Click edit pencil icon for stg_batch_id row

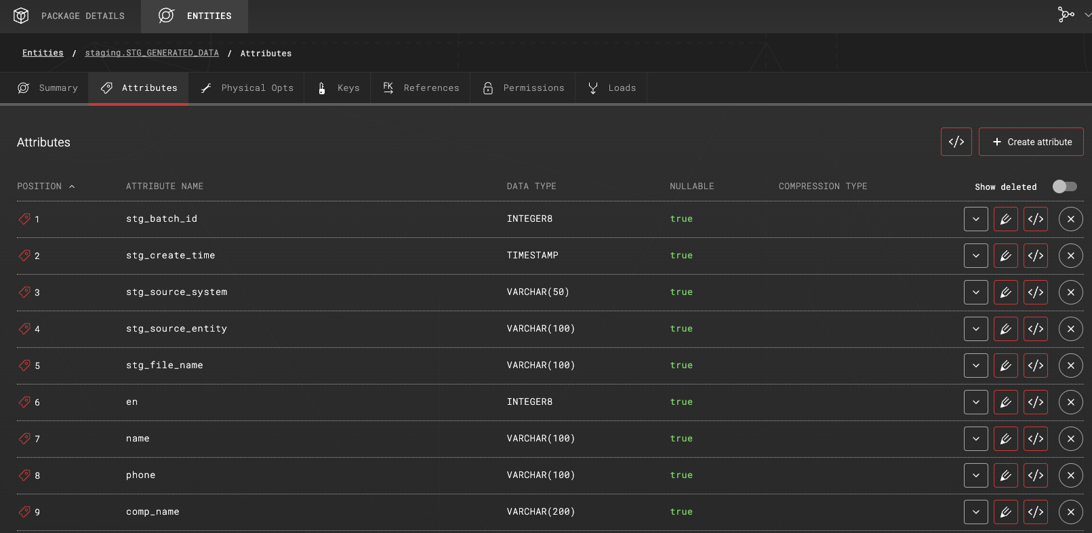click(1005, 219)
